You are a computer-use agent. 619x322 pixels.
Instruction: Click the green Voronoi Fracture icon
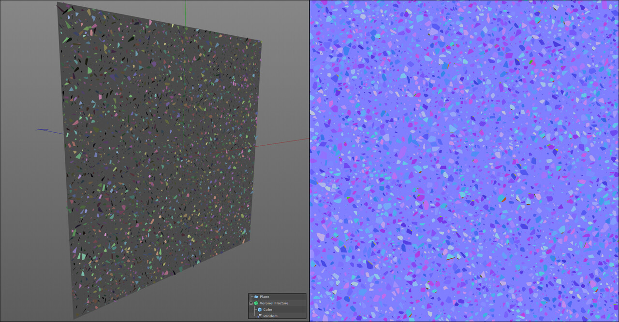pyautogui.click(x=256, y=303)
